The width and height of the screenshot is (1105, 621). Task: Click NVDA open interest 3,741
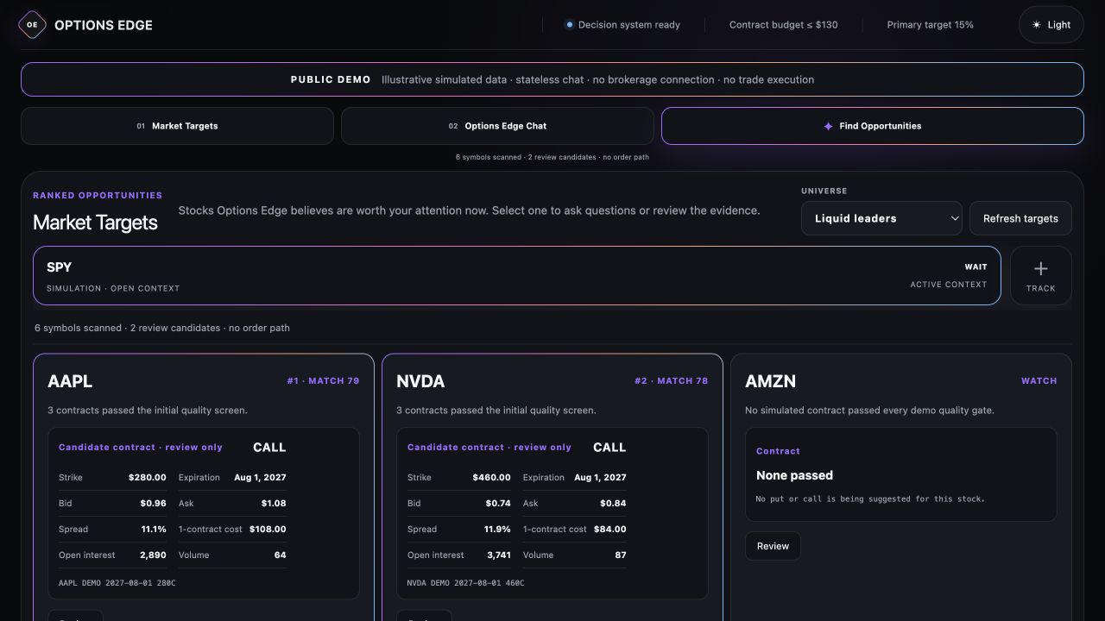click(x=499, y=555)
